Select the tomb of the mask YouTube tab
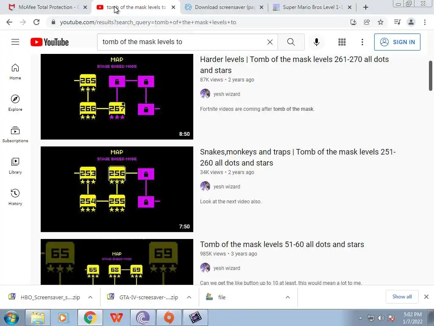 [136, 7]
